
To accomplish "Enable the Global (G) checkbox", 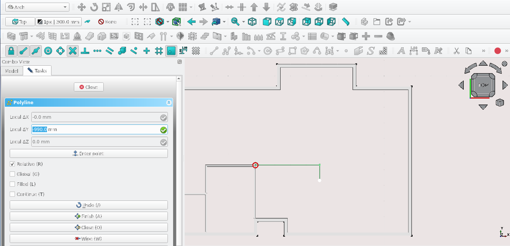I will (13, 174).
